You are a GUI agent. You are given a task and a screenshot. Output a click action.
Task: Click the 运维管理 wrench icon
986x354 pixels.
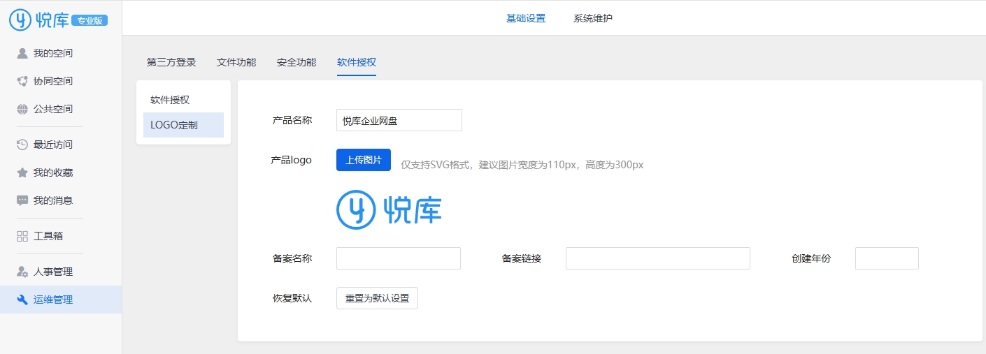(22, 300)
